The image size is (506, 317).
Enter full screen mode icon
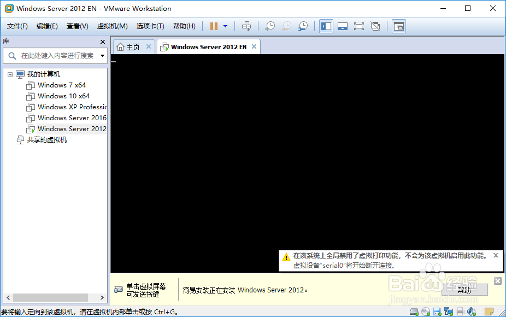coord(359,26)
